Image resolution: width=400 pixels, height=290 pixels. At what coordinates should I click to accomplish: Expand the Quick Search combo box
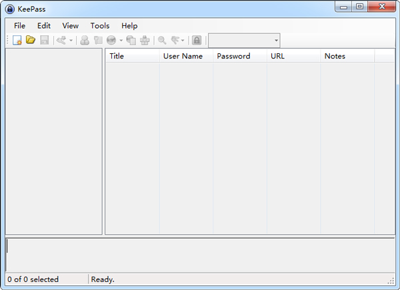[x=276, y=41]
